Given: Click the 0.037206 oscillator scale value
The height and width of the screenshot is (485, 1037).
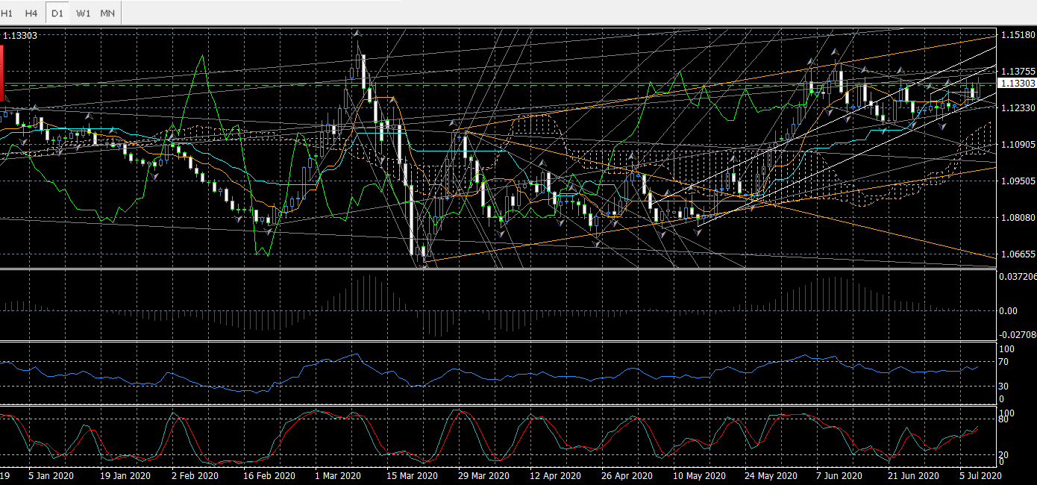Looking at the screenshot, I should tap(1018, 276).
